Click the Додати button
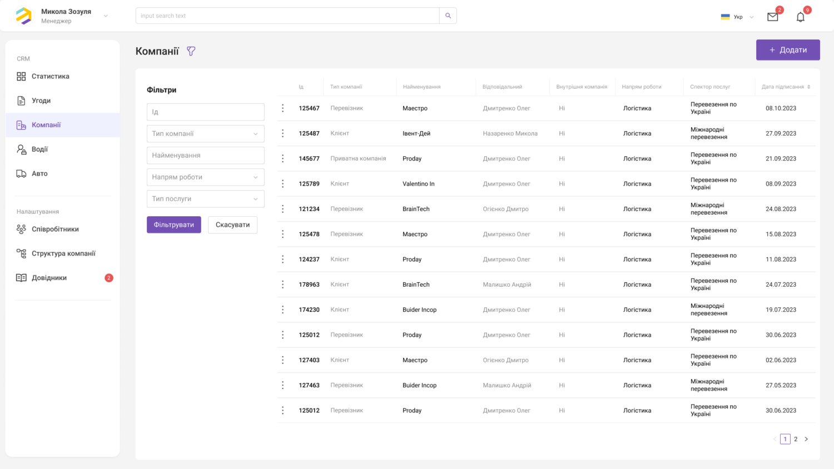834x469 pixels. pyautogui.click(x=788, y=50)
